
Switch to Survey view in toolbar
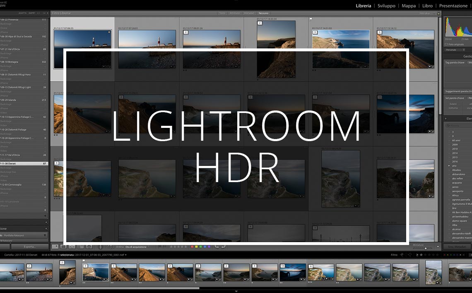tap(80, 247)
